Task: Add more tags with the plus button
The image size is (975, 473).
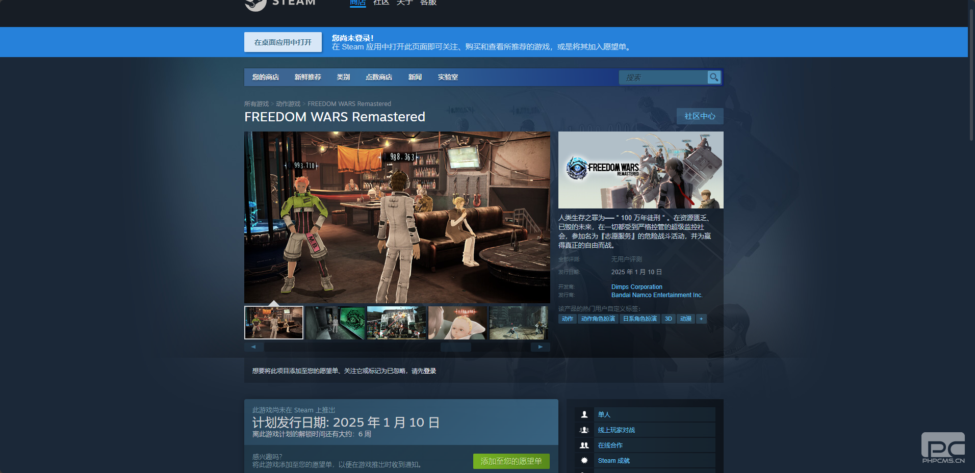Action: 701,319
